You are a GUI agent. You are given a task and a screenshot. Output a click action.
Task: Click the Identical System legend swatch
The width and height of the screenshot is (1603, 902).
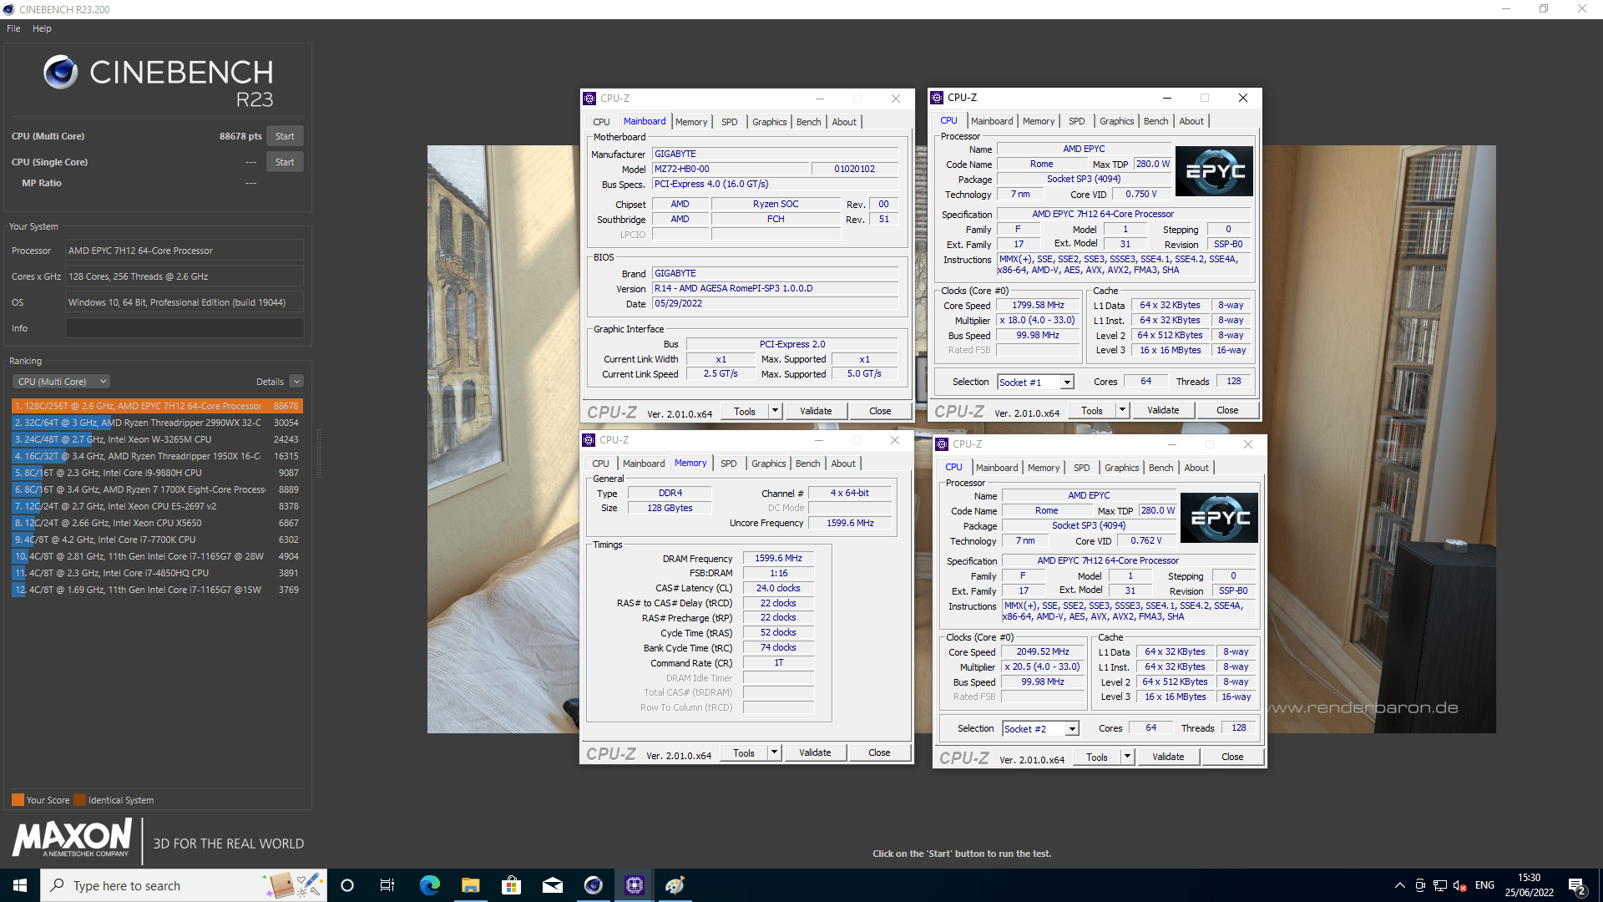coord(79,800)
